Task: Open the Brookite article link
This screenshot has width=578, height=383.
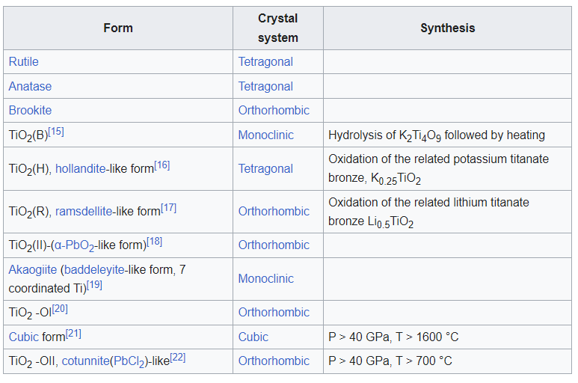Action: click(x=30, y=110)
